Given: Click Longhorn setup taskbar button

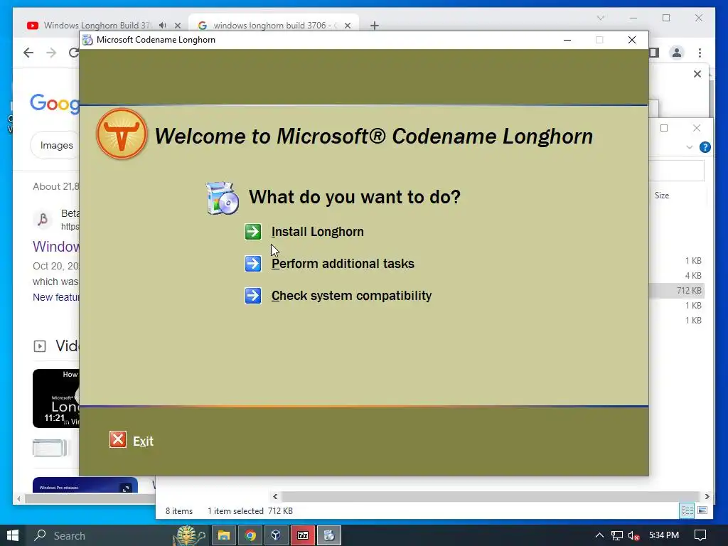Looking at the screenshot, I should pos(329,535).
